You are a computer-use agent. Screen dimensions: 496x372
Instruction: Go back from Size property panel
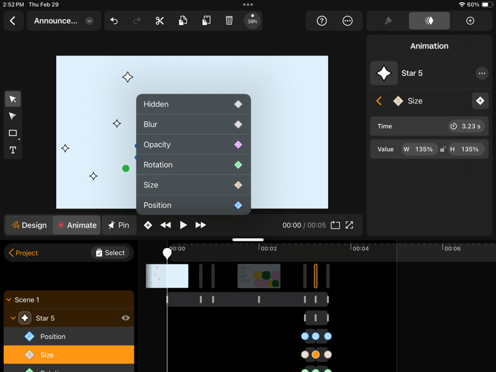tap(379, 101)
